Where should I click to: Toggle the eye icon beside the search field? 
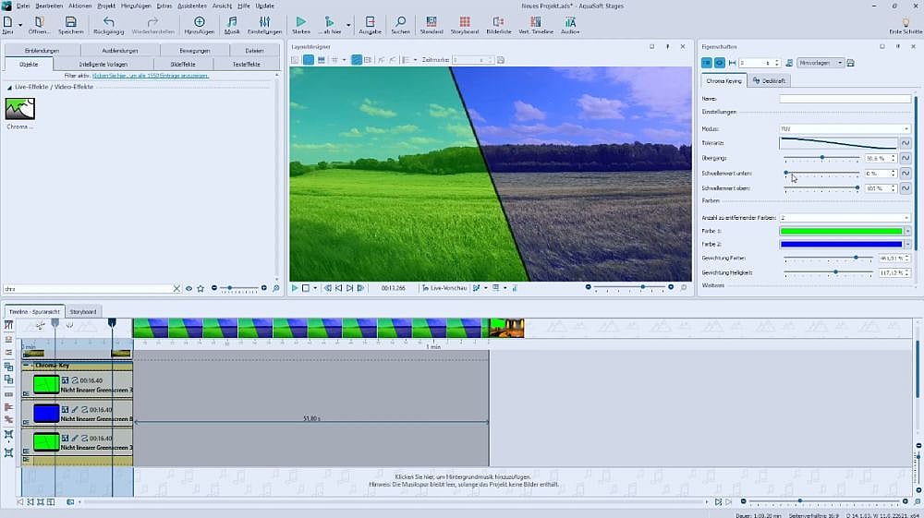pyautogui.click(x=189, y=288)
